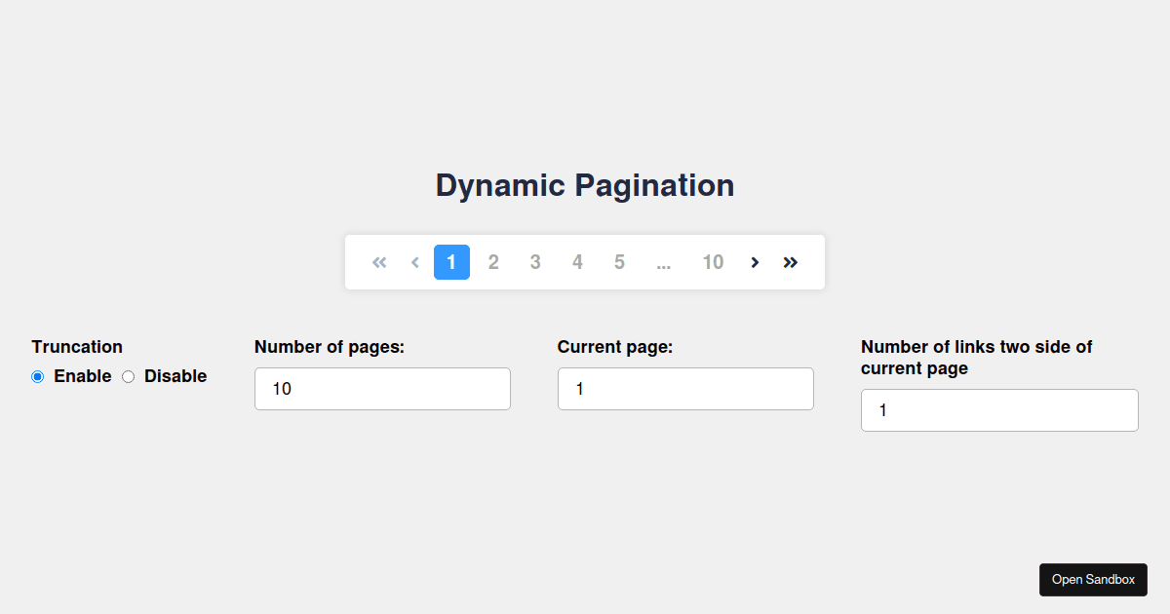Image resolution: width=1170 pixels, height=614 pixels.
Task: Click the last-page double-chevron icon
Action: coord(790,261)
